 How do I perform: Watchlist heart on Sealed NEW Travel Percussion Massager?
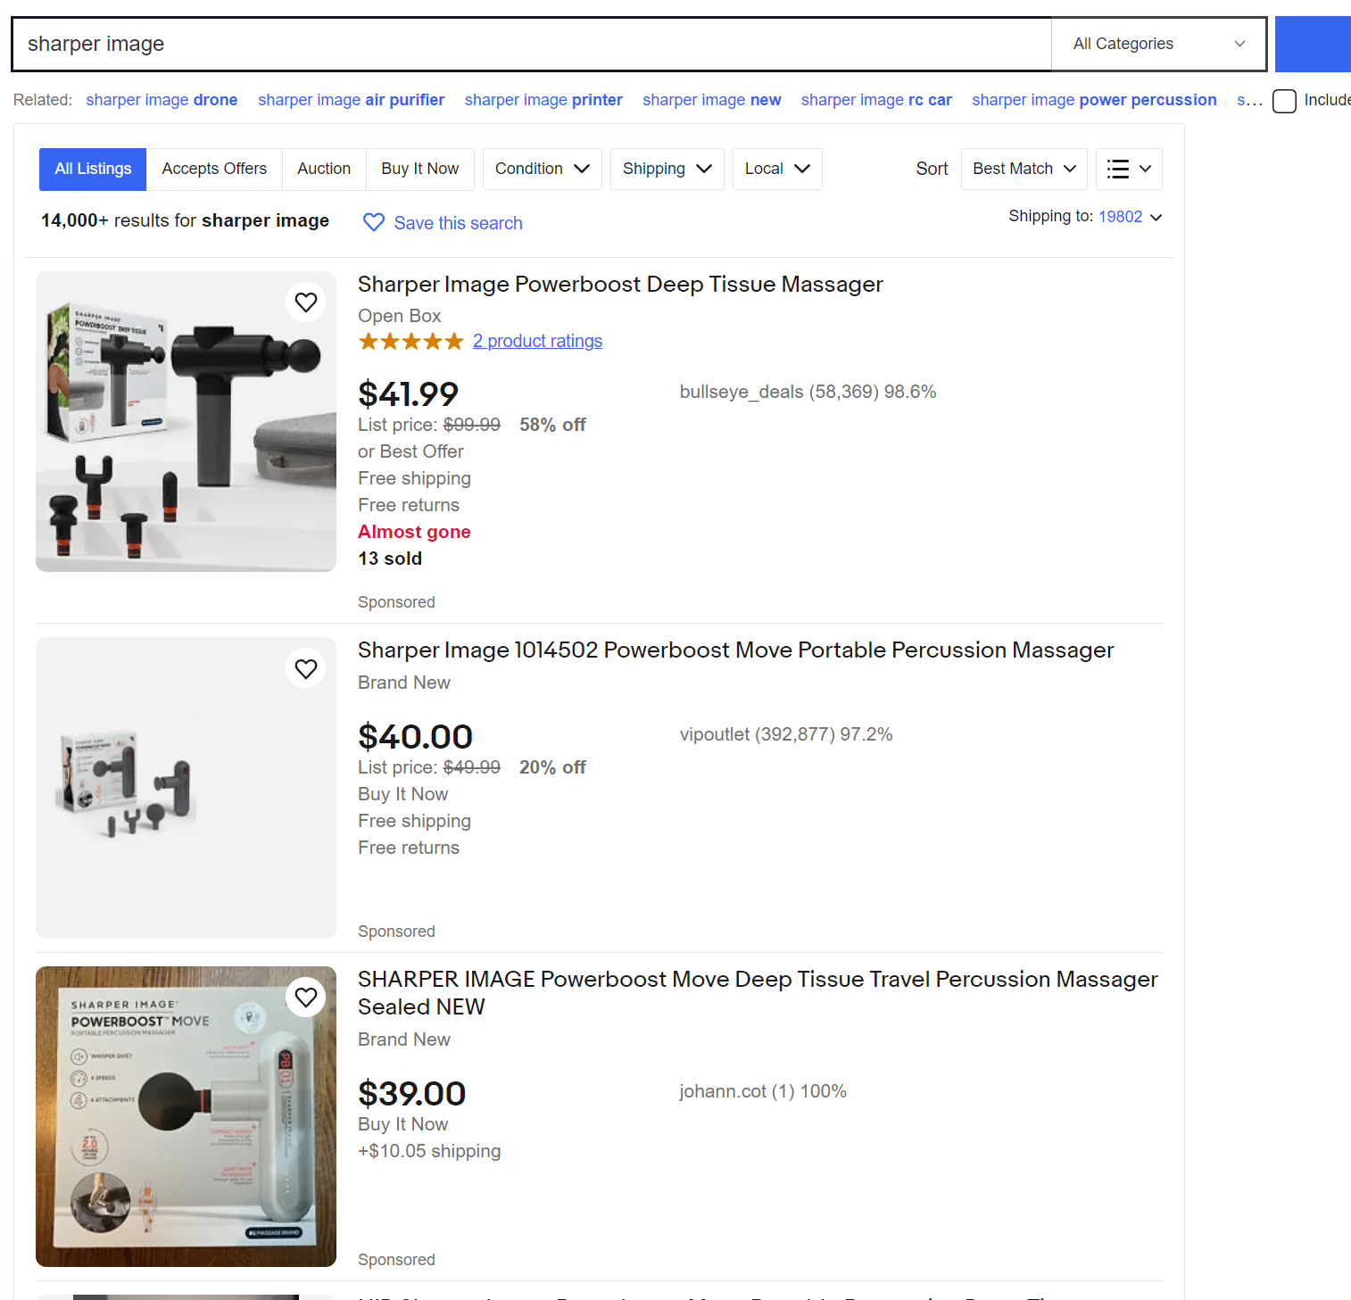pyautogui.click(x=306, y=997)
